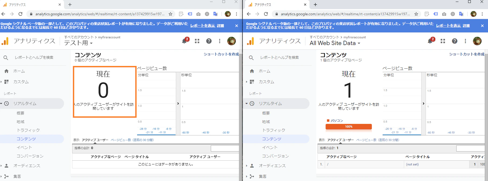Click all accounts breadcrumb in left window
488x181 pixels.
[79, 37]
